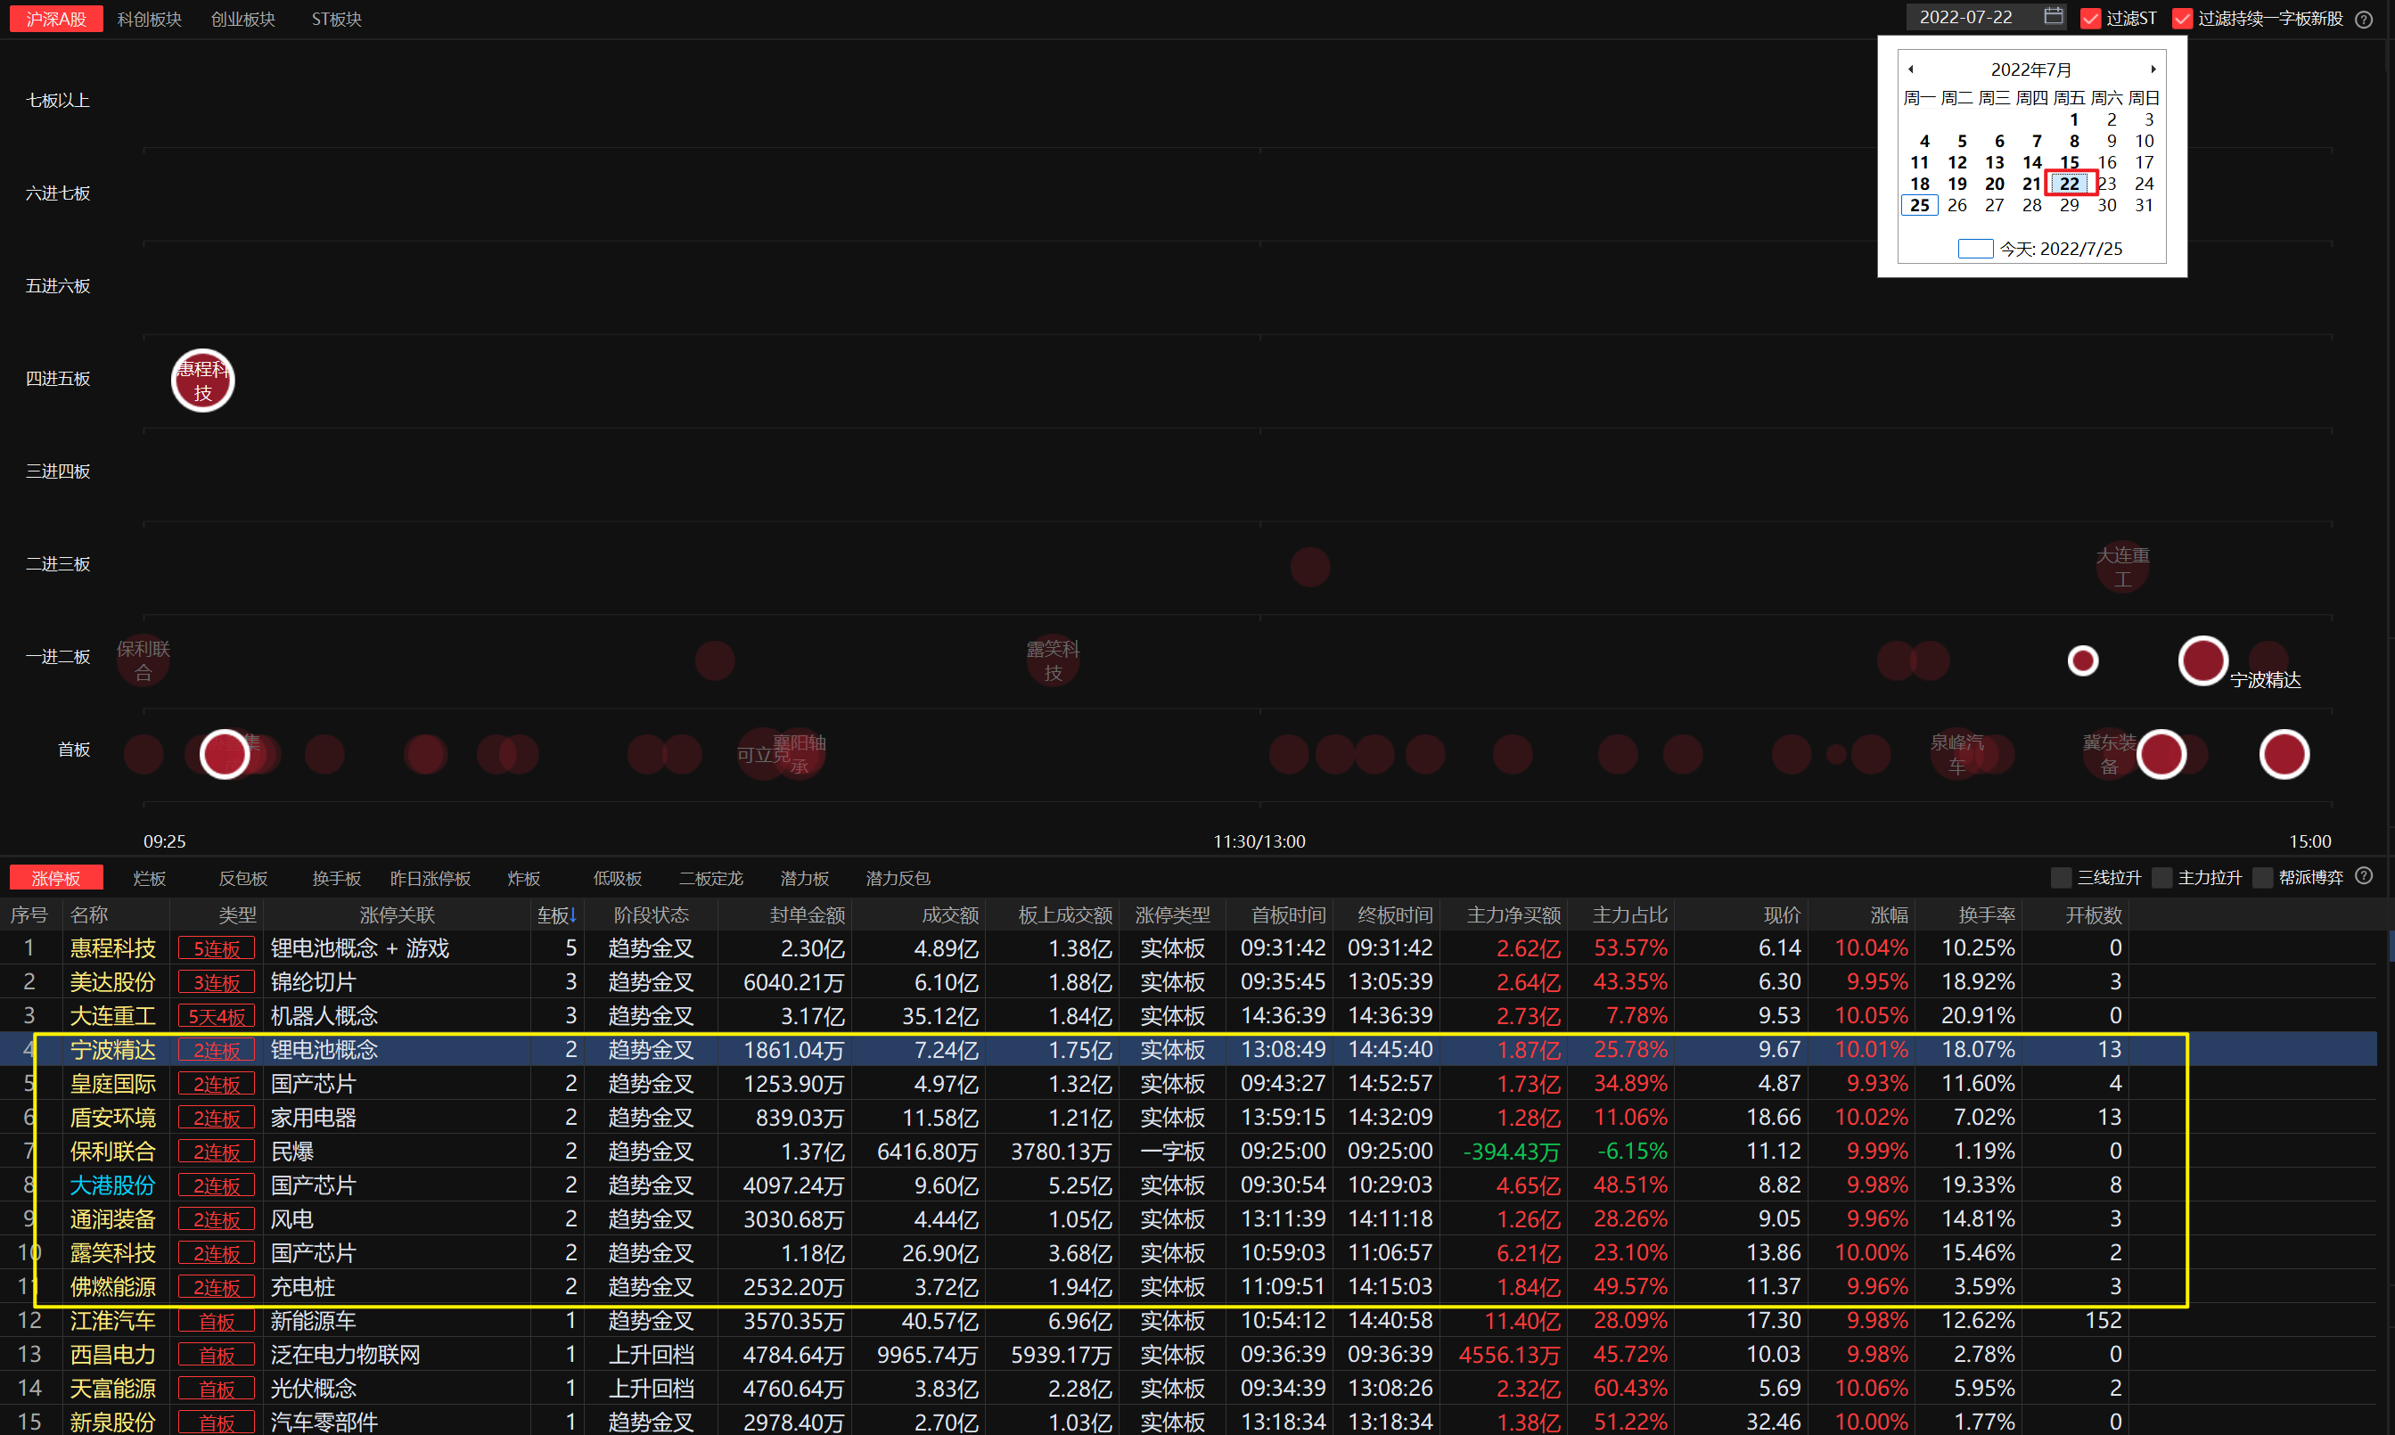
Task: Select the 惠程科技 bubble in 四进五板
Action: [202, 380]
